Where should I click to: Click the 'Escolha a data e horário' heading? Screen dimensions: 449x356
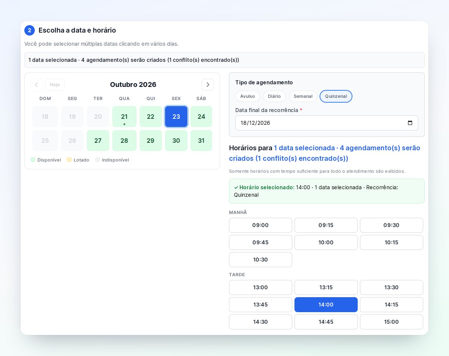(x=77, y=30)
